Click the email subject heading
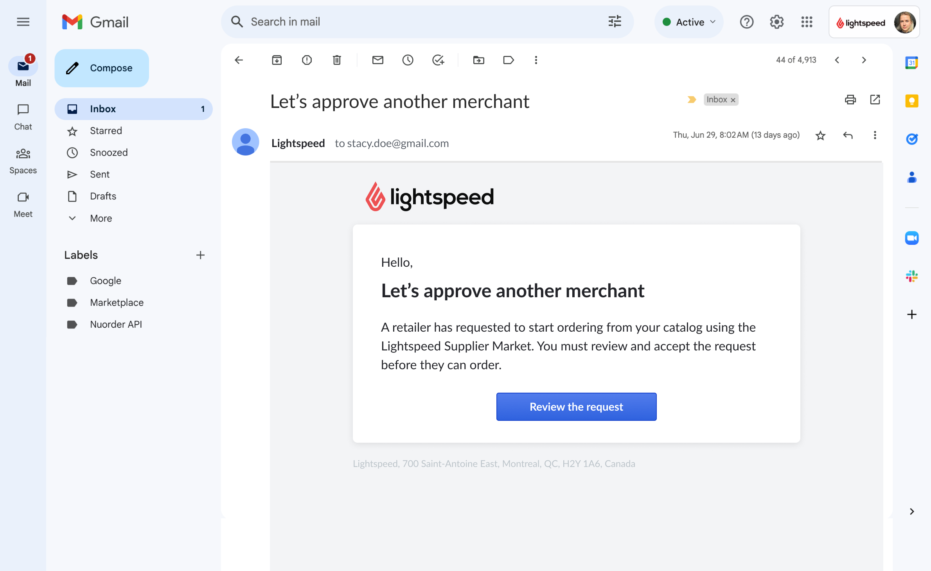 [399, 102]
